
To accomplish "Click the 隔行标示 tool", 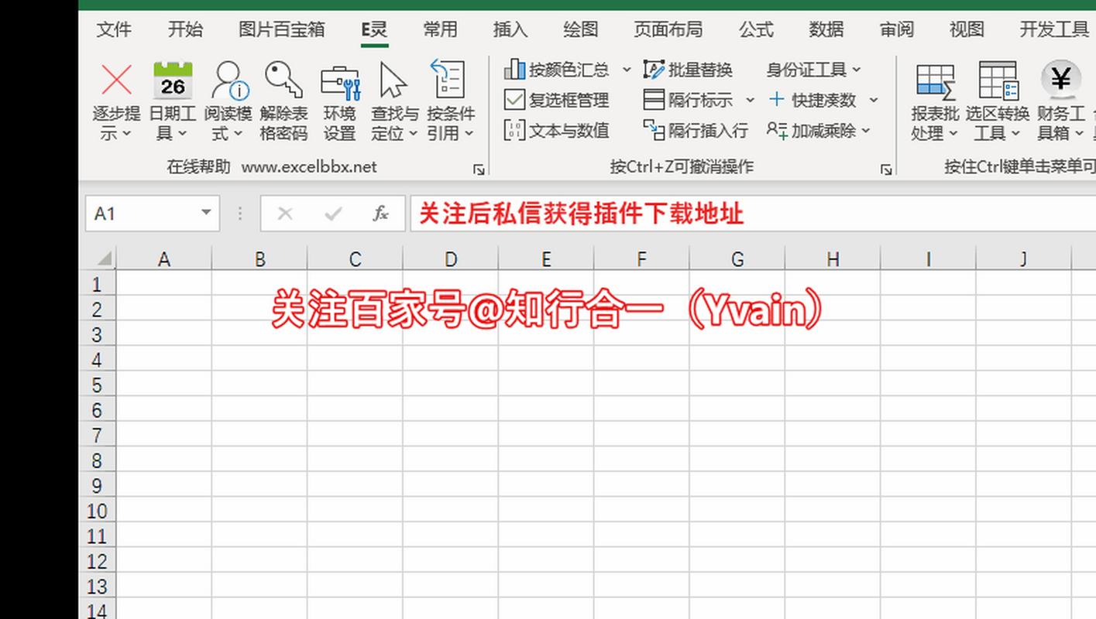I will (x=689, y=100).
